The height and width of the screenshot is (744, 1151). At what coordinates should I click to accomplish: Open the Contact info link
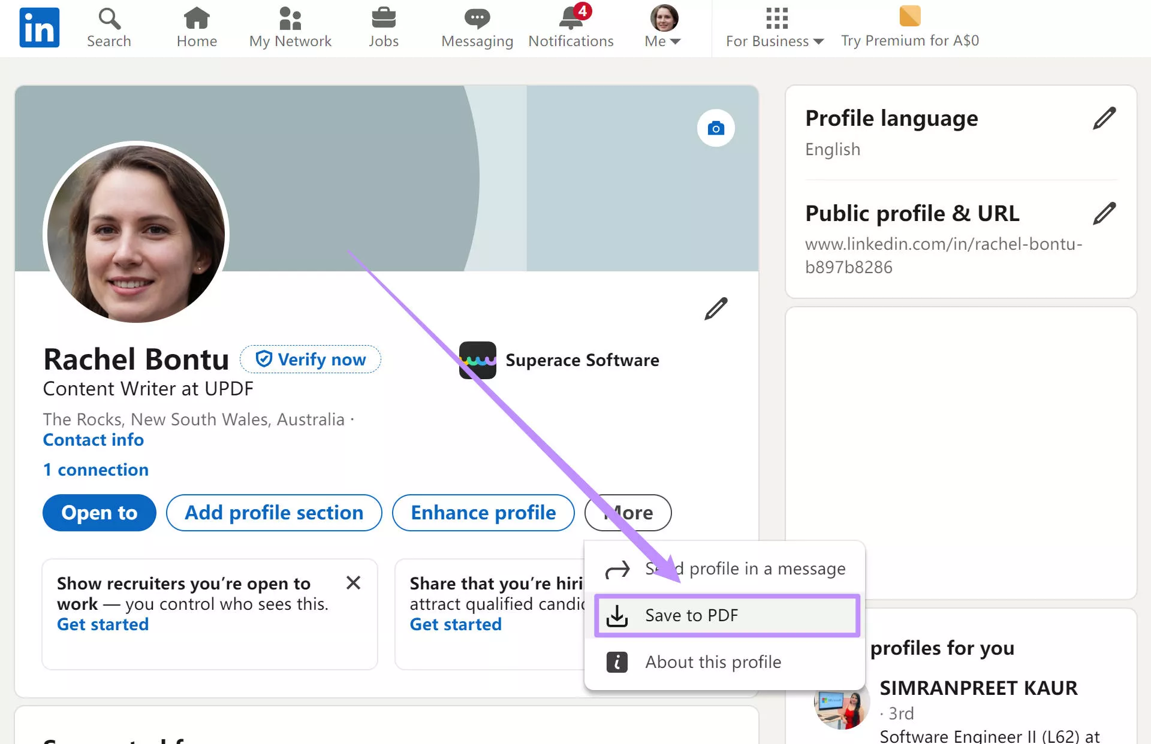coord(93,440)
